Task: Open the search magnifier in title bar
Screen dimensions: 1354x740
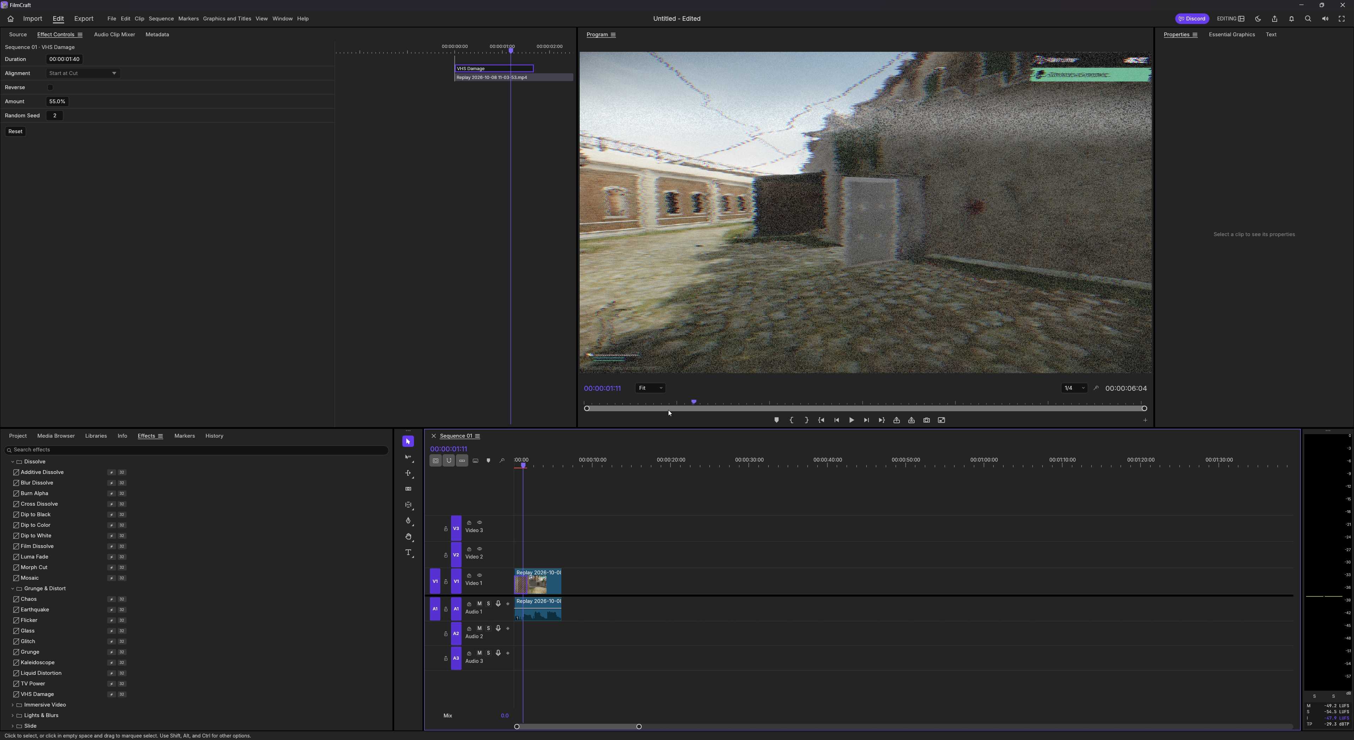Action: point(1308,19)
